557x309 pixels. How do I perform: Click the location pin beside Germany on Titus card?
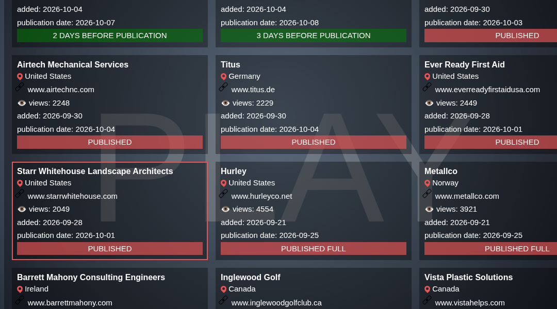pyautogui.click(x=223, y=77)
